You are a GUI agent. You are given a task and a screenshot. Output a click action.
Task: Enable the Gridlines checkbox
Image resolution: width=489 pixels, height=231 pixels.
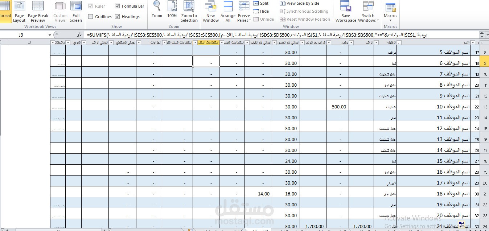[x=91, y=17]
